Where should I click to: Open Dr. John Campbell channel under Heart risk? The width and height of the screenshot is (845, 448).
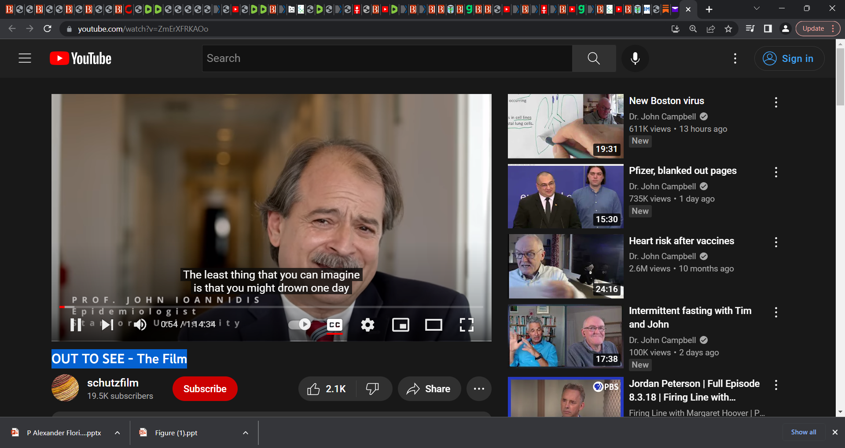coord(662,256)
